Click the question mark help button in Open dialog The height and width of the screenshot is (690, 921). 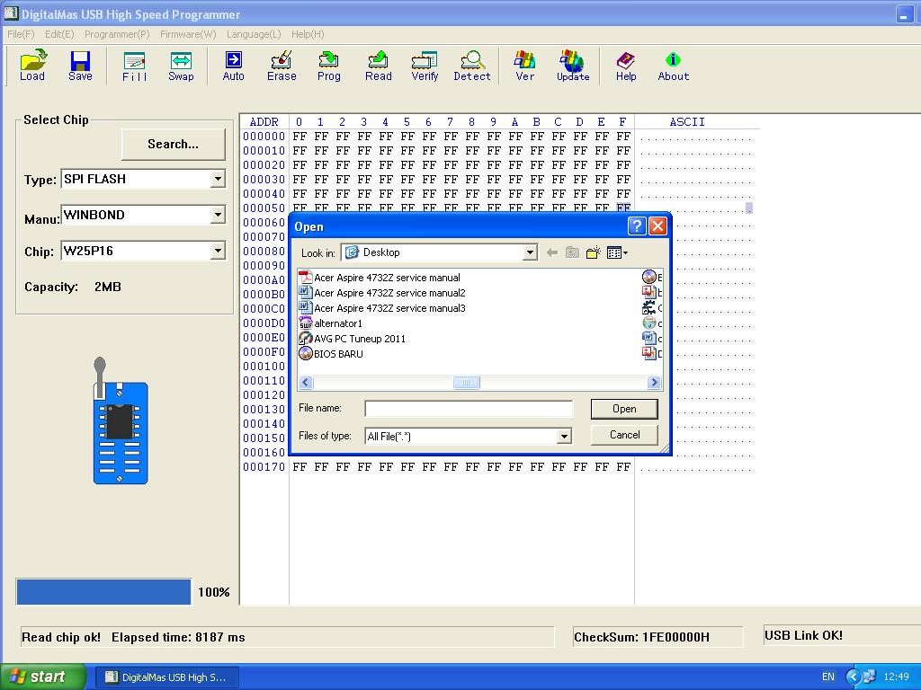(637, 226)
